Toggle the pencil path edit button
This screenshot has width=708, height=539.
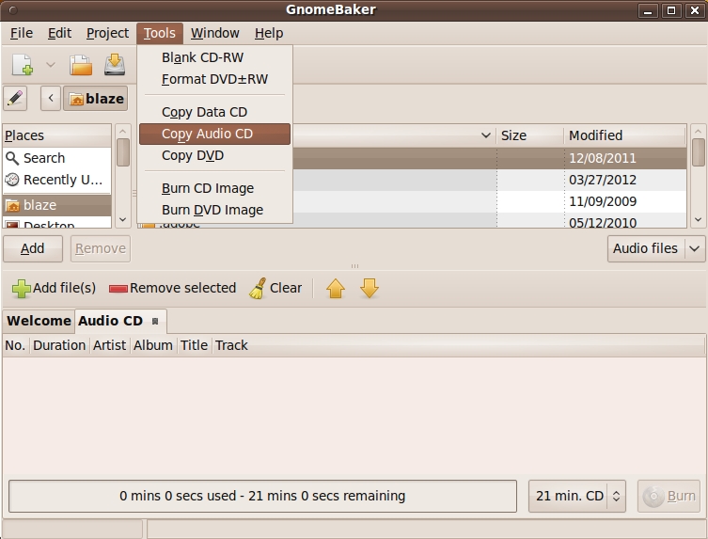pyautogui.click(x=15, y=98)
